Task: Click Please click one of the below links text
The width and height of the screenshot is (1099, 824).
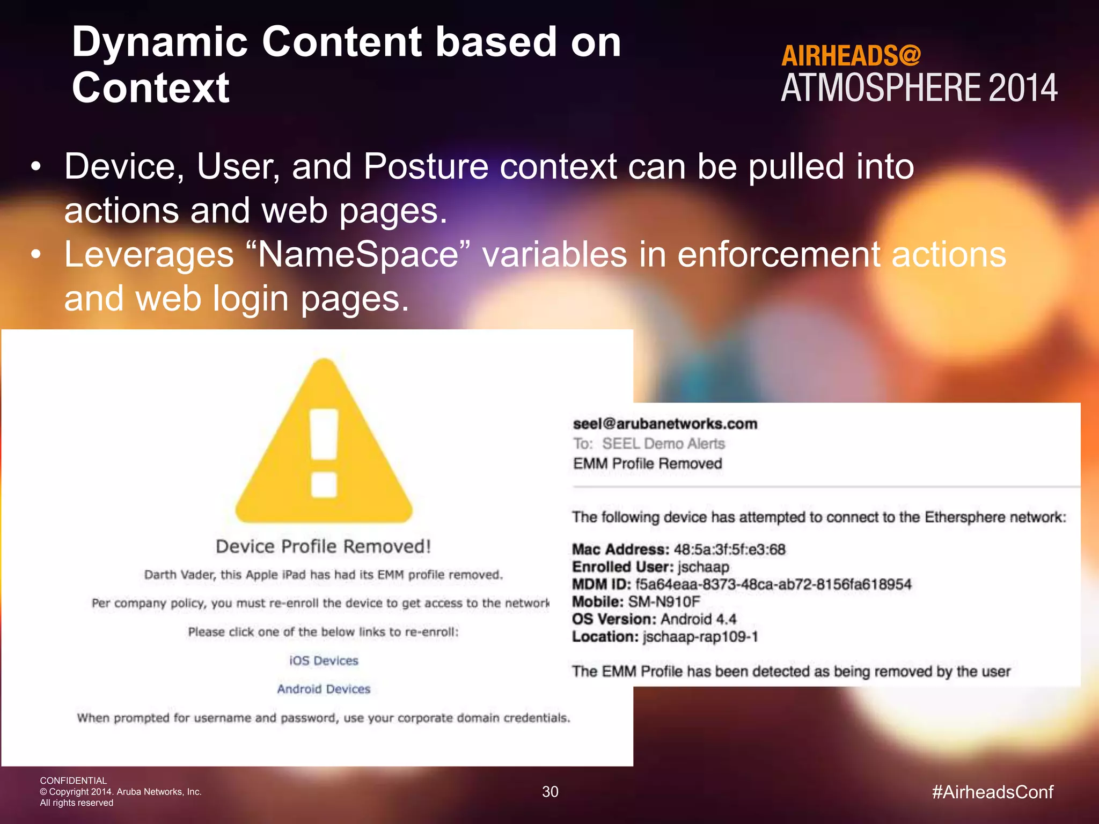Action: pos(324,632)
